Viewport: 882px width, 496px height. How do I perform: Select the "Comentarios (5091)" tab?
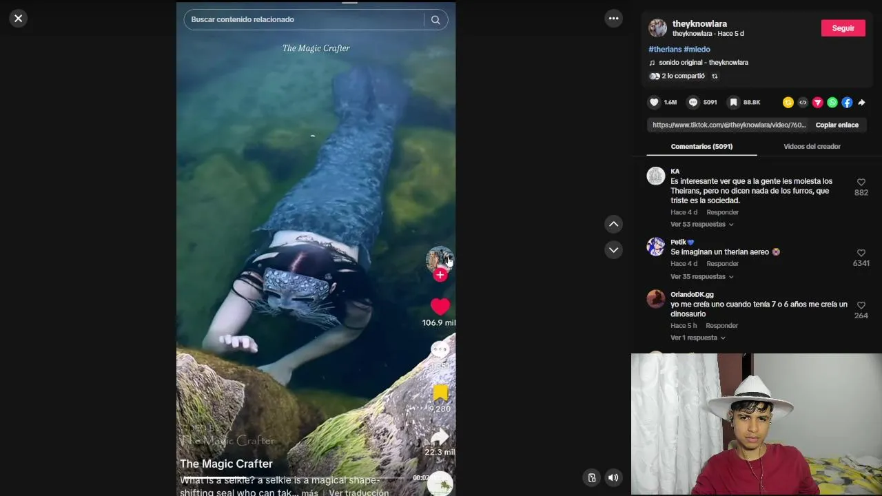(701, 147)
